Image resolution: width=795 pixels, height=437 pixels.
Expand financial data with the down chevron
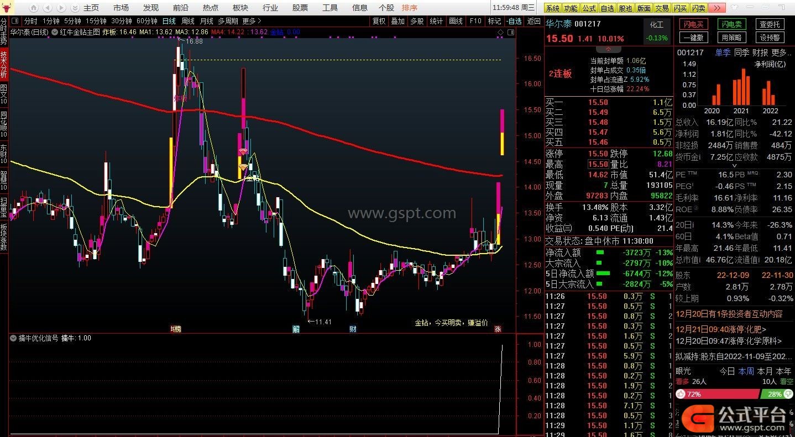[734, 165]
